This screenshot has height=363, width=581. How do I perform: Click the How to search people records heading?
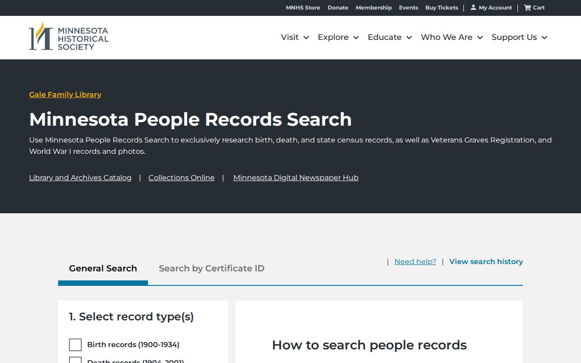click(x=369, y=345)
